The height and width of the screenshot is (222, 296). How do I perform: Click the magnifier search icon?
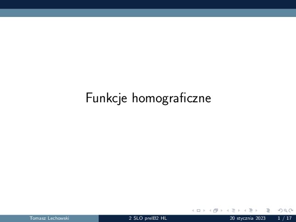click(285, 211)
